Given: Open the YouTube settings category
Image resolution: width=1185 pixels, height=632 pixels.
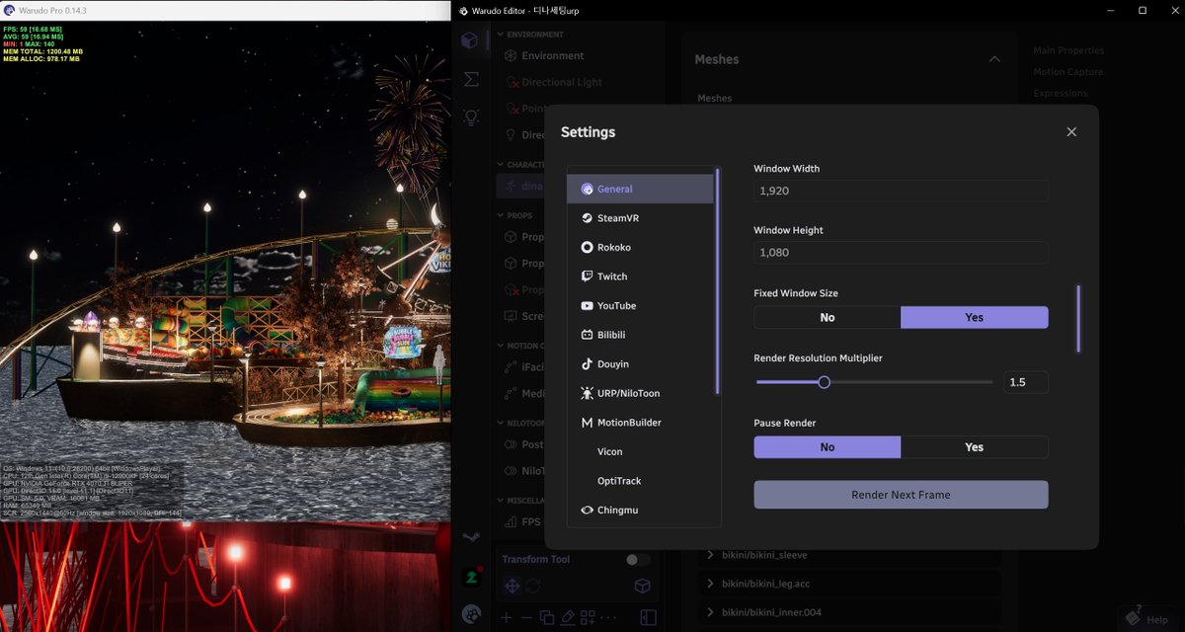Looking at the screenshot, I should tap(640, 306).
